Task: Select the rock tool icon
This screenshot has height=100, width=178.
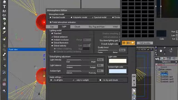Action: [4, 24]
